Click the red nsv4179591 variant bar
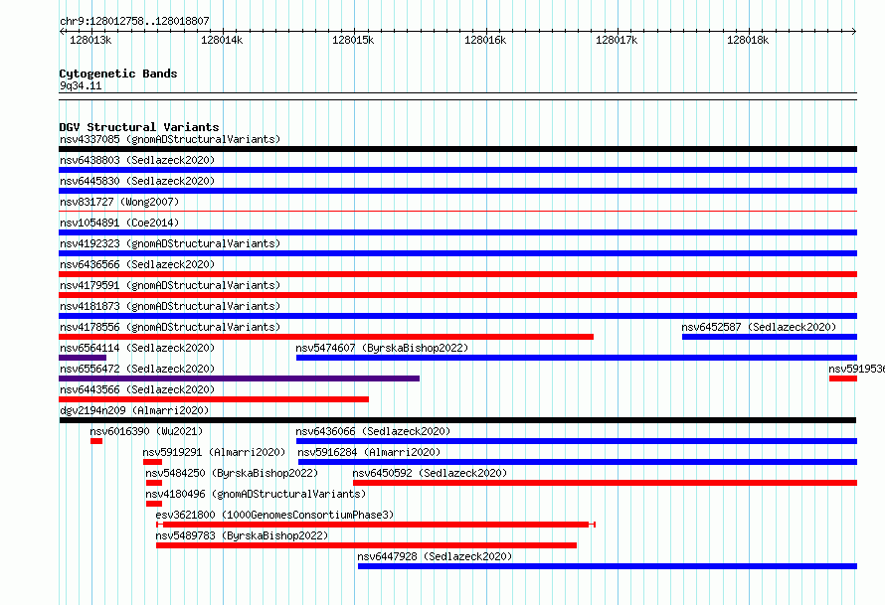This screenshot has height=605, width=885. (x=457, y=295)
